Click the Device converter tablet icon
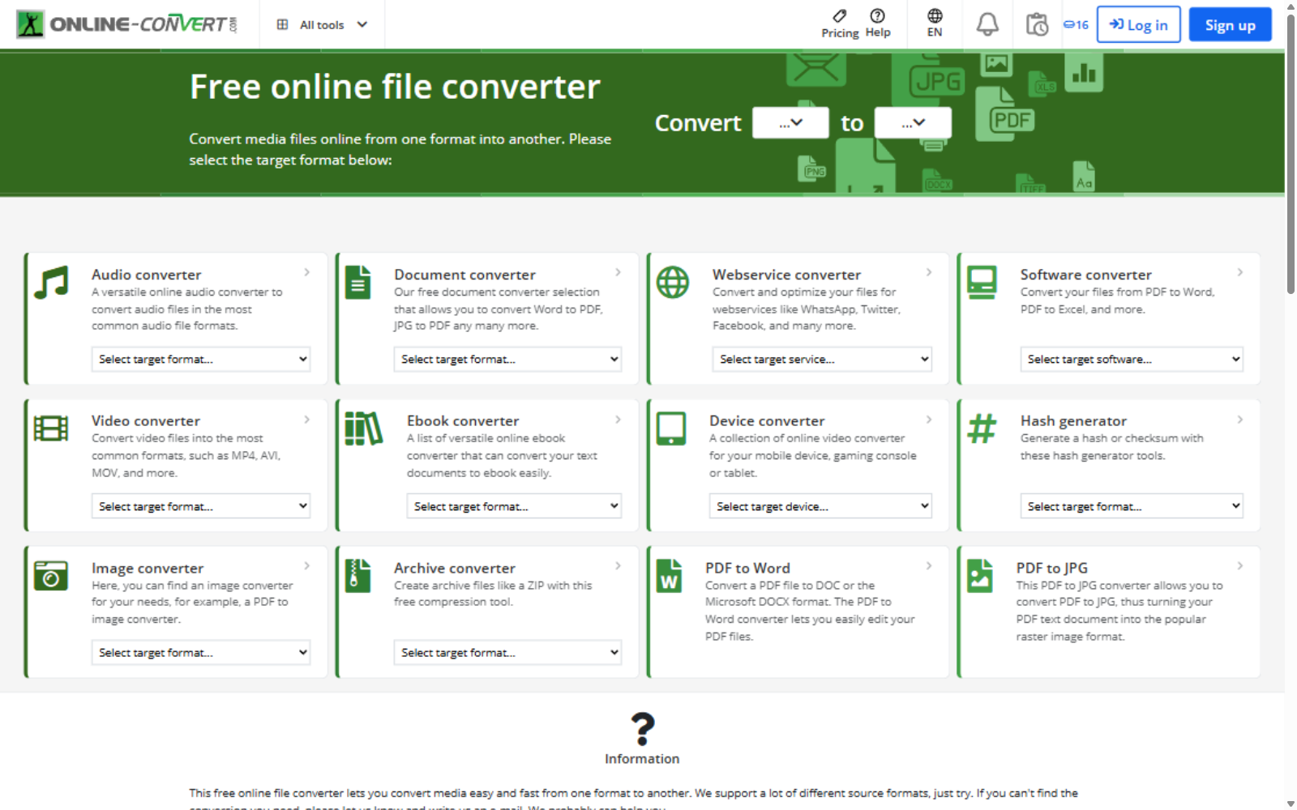 pyautogui.click(x=671, y=428)
